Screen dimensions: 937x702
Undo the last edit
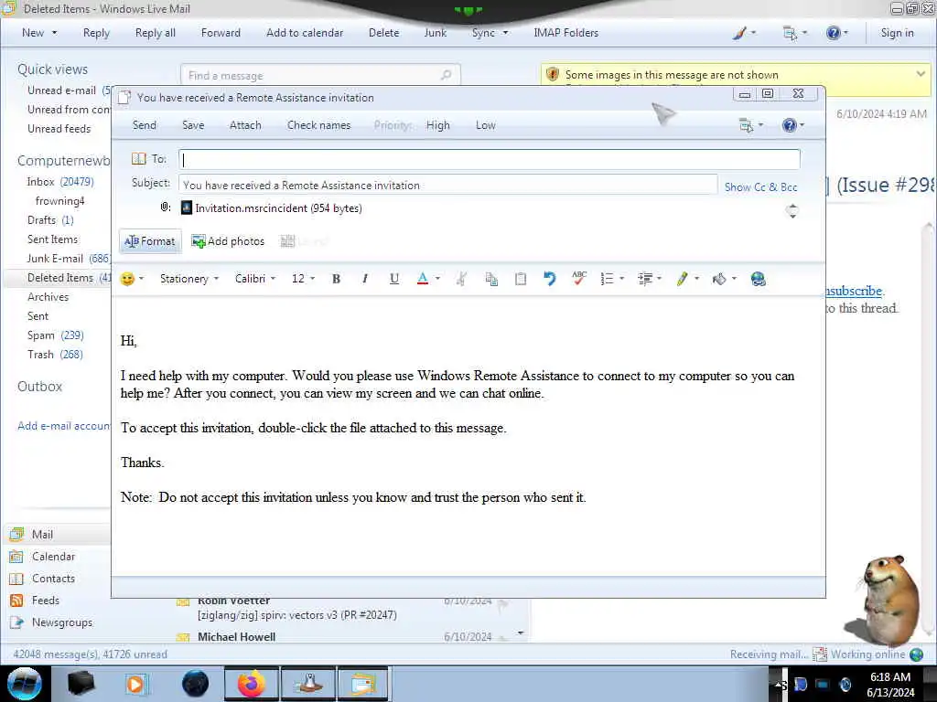(549, 279)
